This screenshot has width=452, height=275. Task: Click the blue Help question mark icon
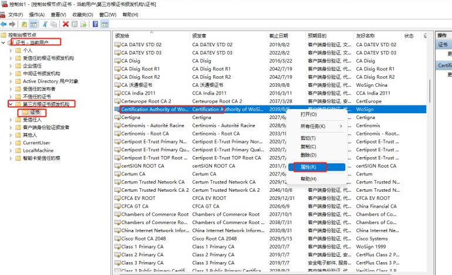click(x=95, y=24)
